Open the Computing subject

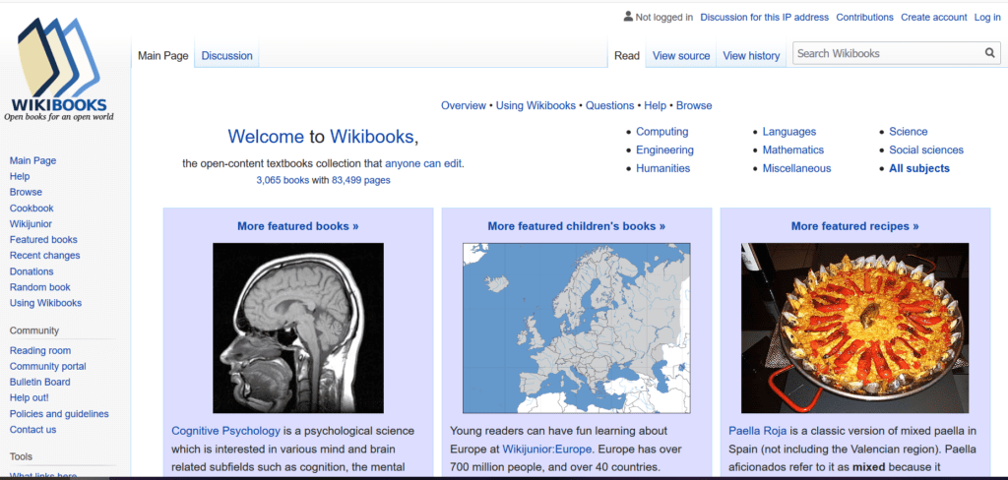662,132
